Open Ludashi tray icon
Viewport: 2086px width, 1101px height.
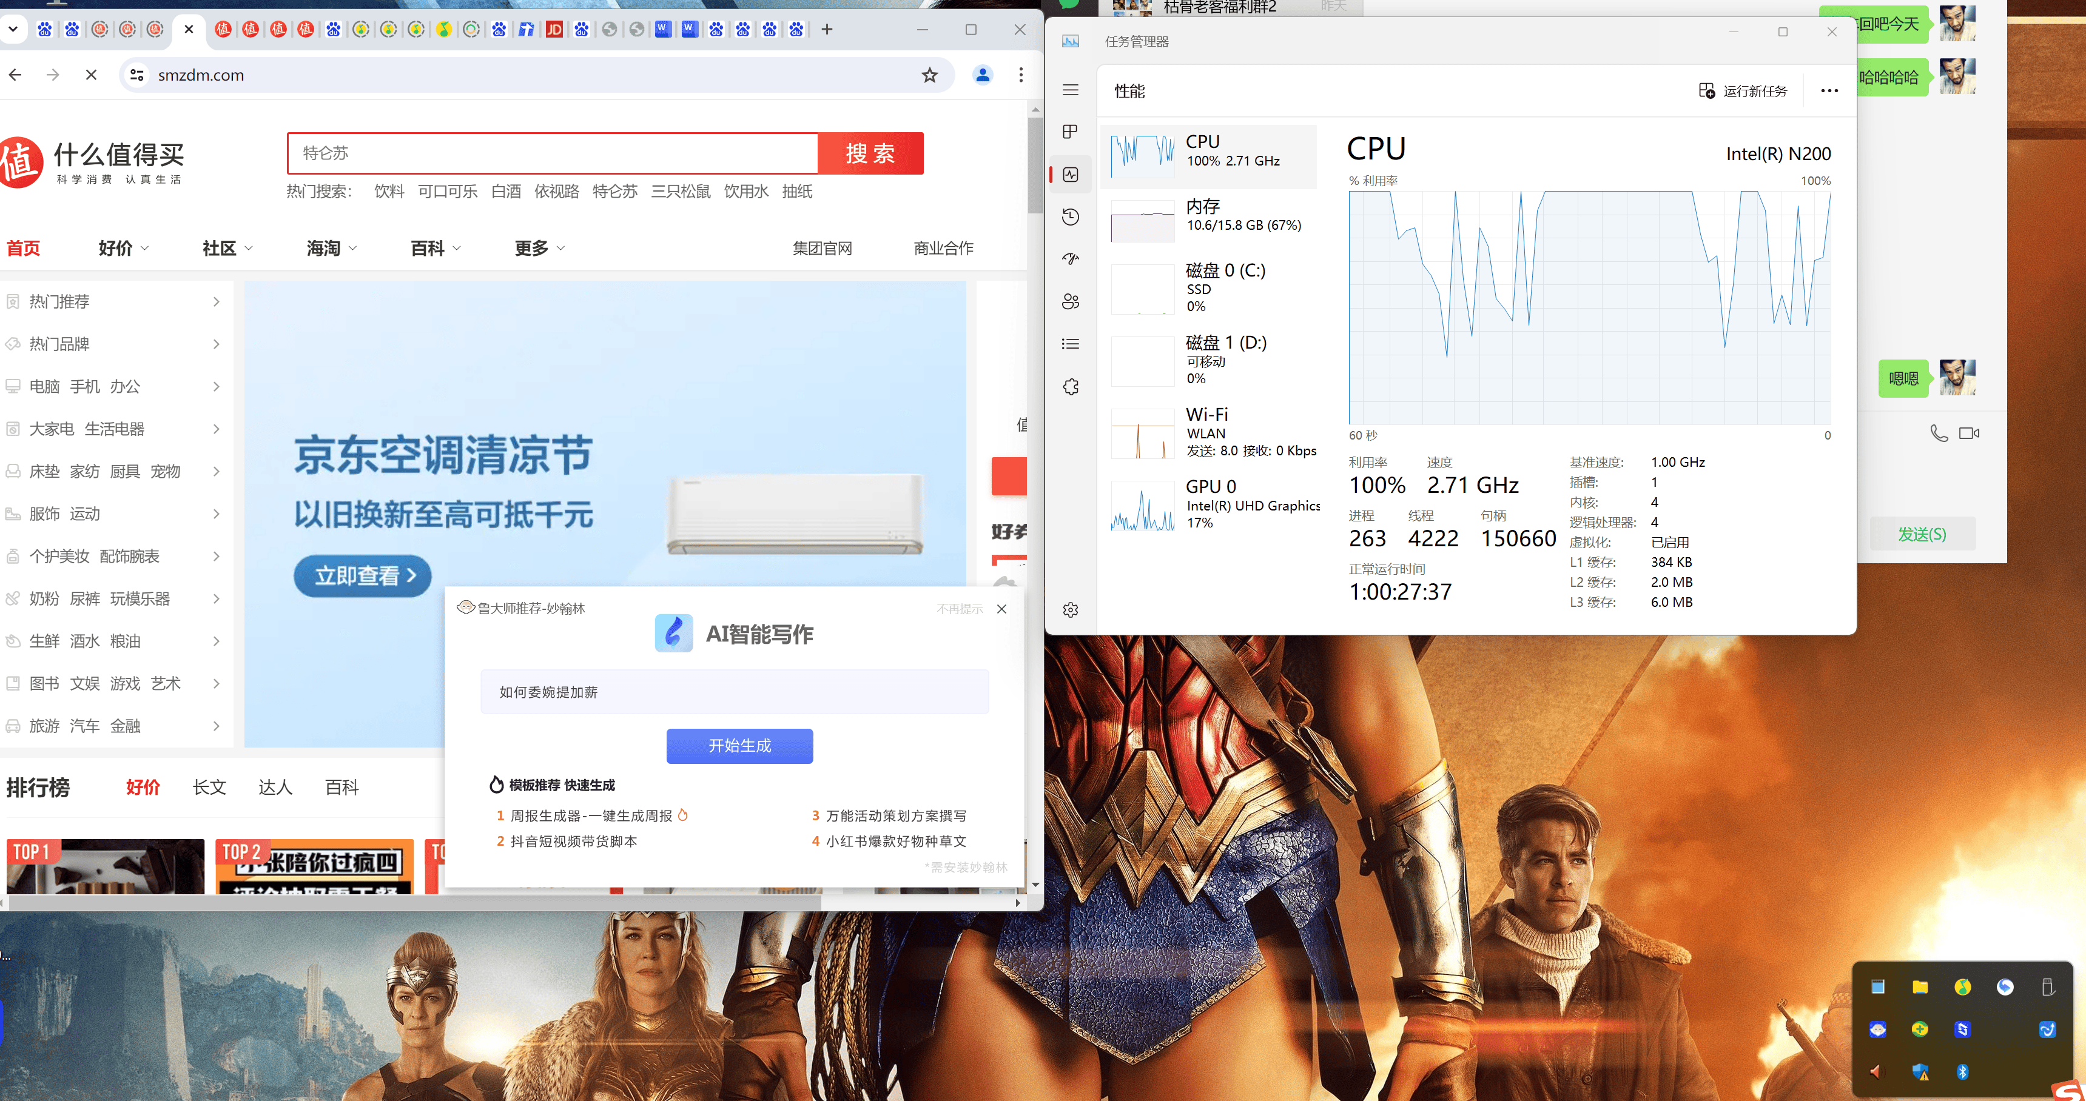point(1877,1029)
